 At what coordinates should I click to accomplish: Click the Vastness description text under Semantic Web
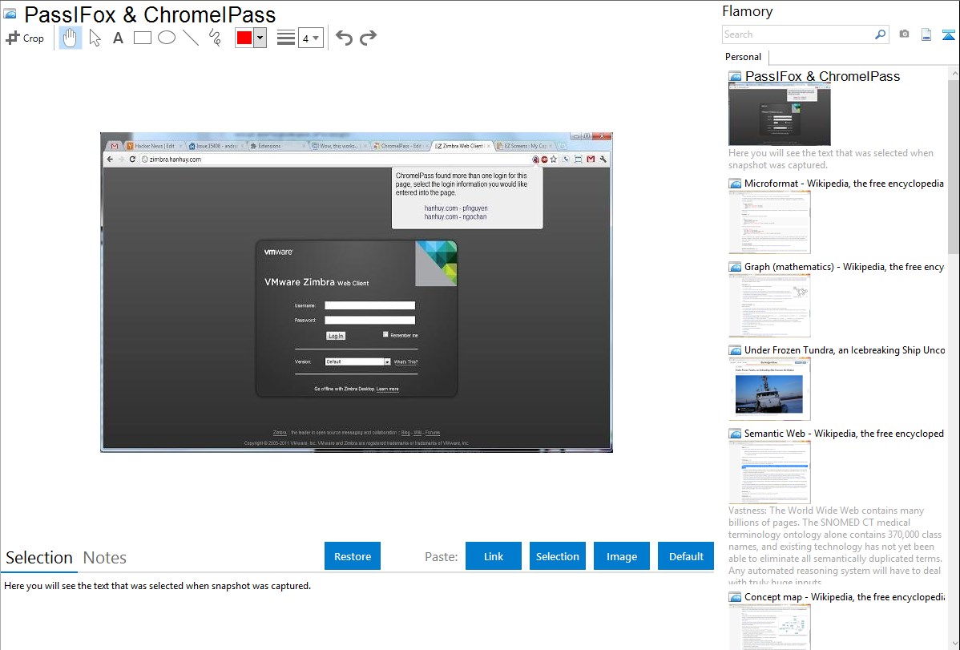point(835,546)
